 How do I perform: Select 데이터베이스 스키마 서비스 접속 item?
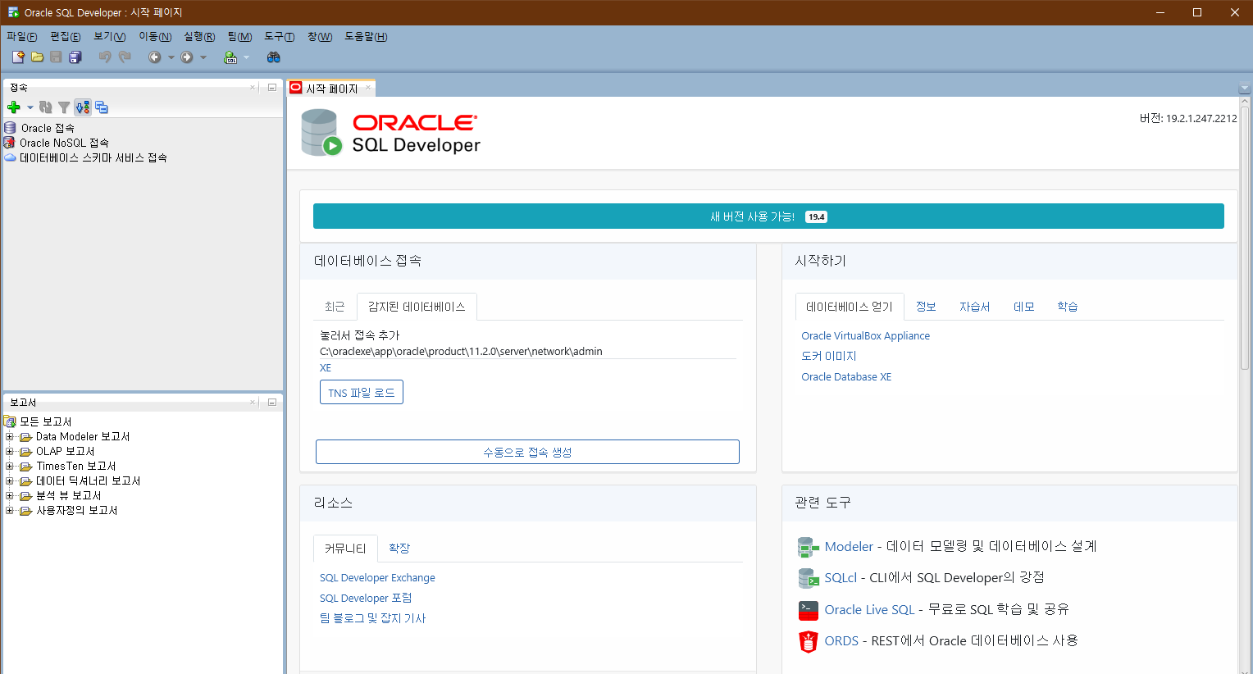point(93,157)
